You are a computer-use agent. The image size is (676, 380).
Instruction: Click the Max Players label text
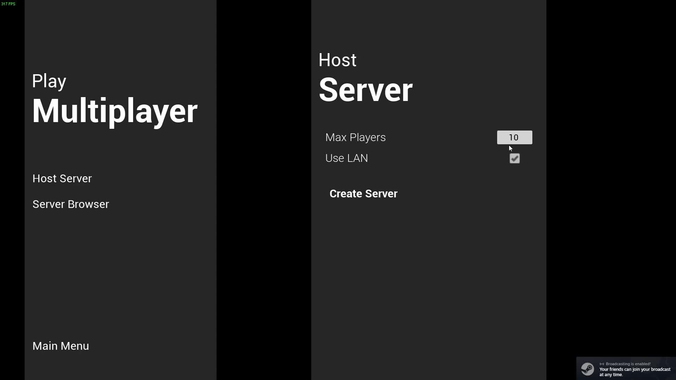[x=355, y=137]
